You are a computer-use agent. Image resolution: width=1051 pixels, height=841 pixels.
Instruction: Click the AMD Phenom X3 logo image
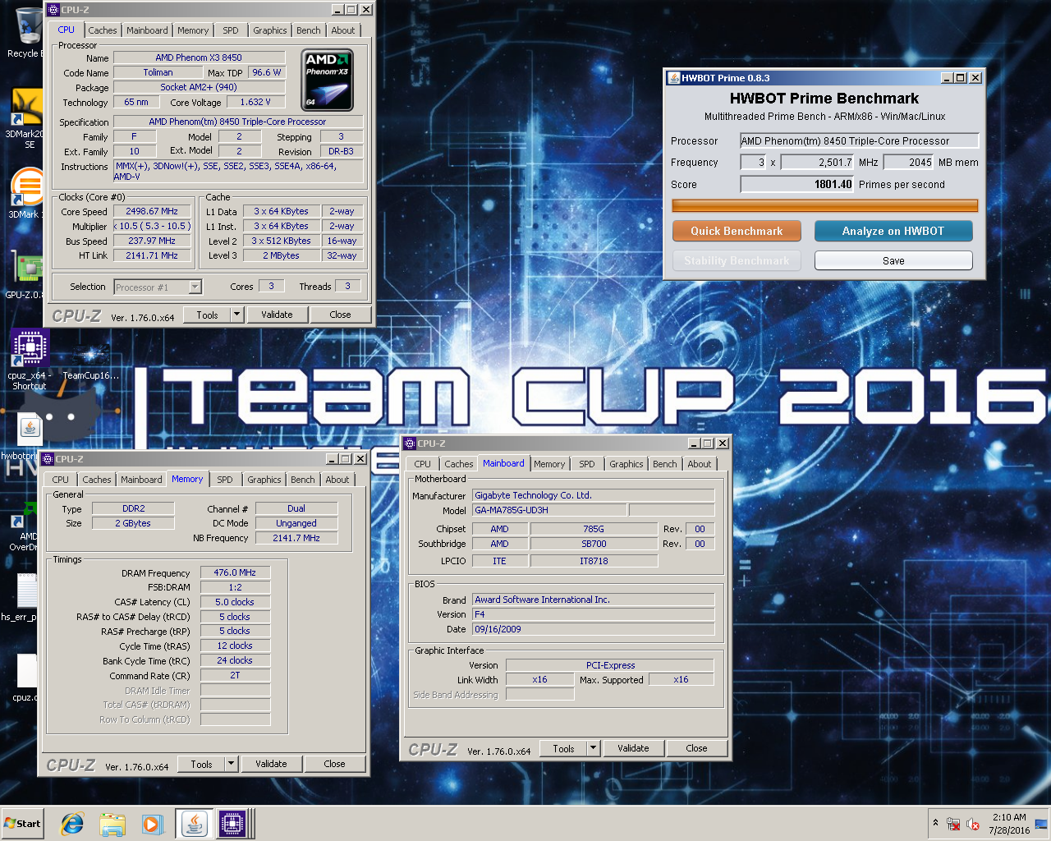click(x=328, y=80)
